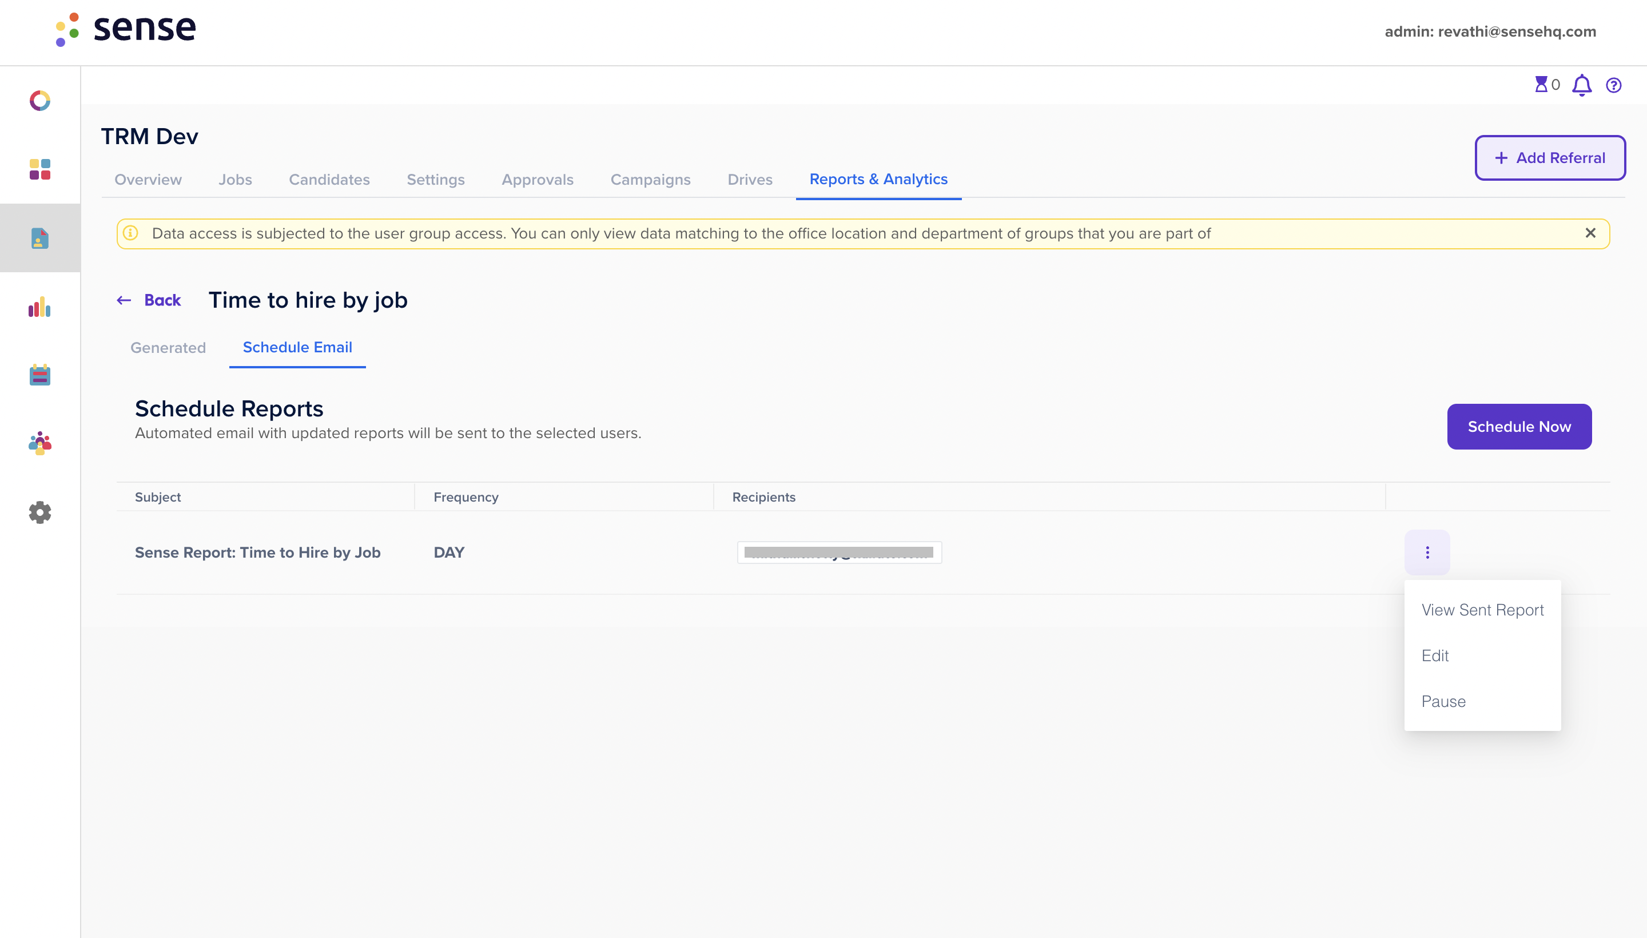Click the Add Referral button
The image size is (1647, 938).
coord(1550,158)
